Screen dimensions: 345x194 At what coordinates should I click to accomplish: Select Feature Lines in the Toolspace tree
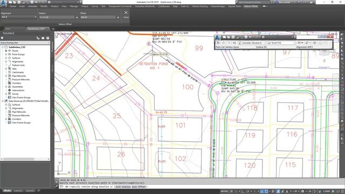coord(18,65)
